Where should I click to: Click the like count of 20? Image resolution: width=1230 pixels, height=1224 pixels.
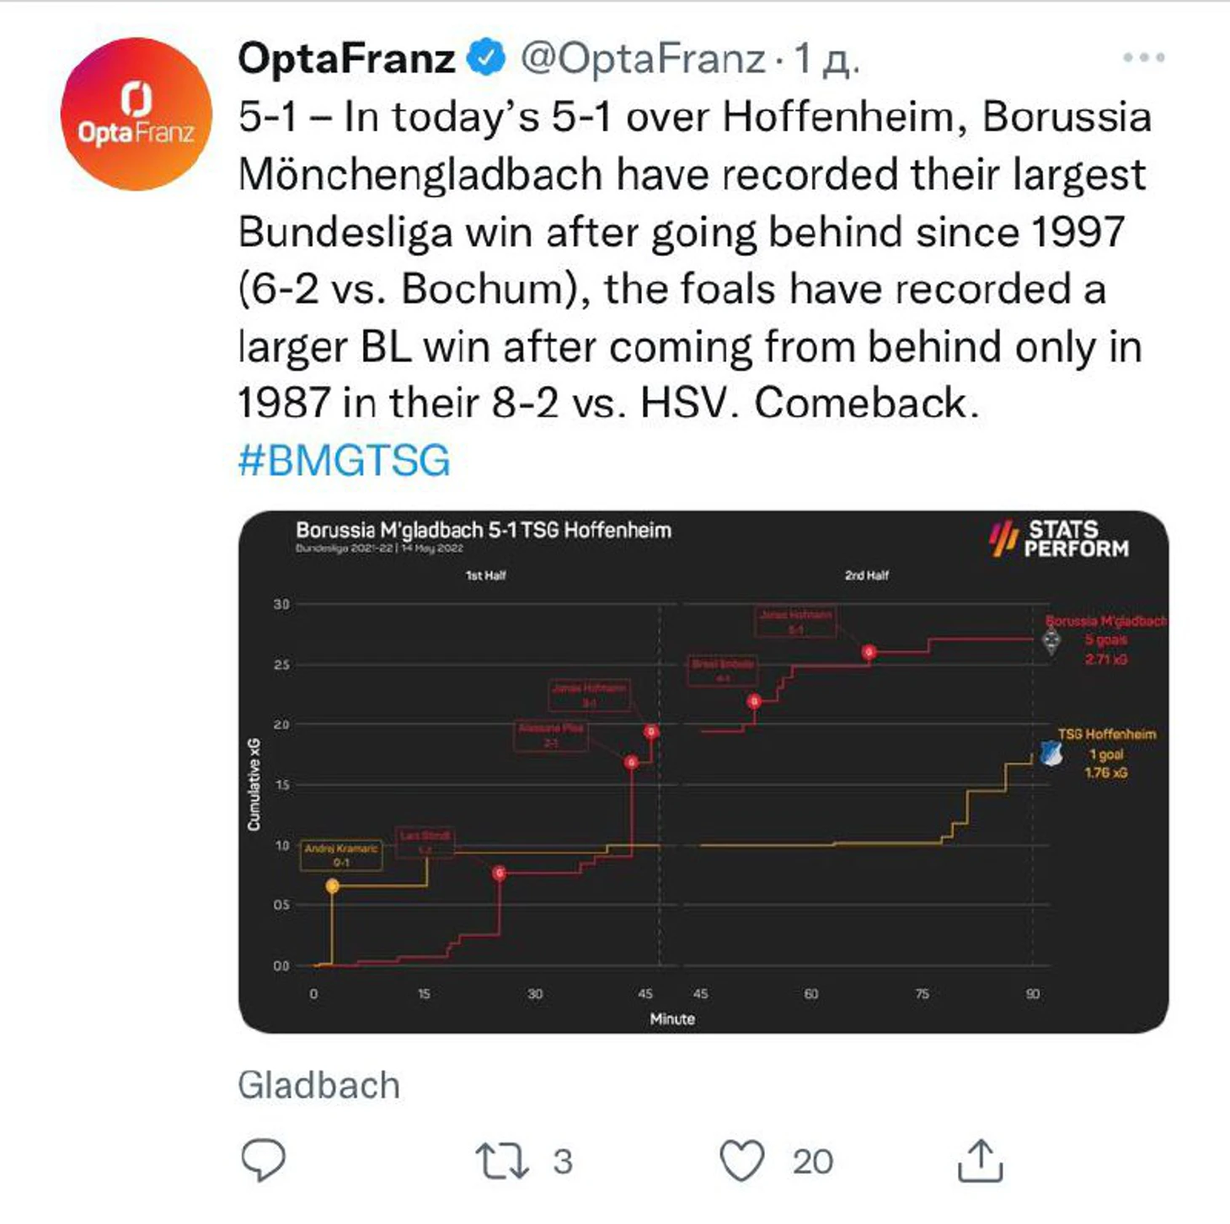tap(812, 1162)
